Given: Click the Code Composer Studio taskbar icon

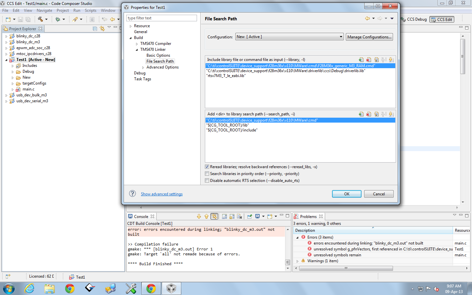Looking at the screenshot, I should (171, 288).
